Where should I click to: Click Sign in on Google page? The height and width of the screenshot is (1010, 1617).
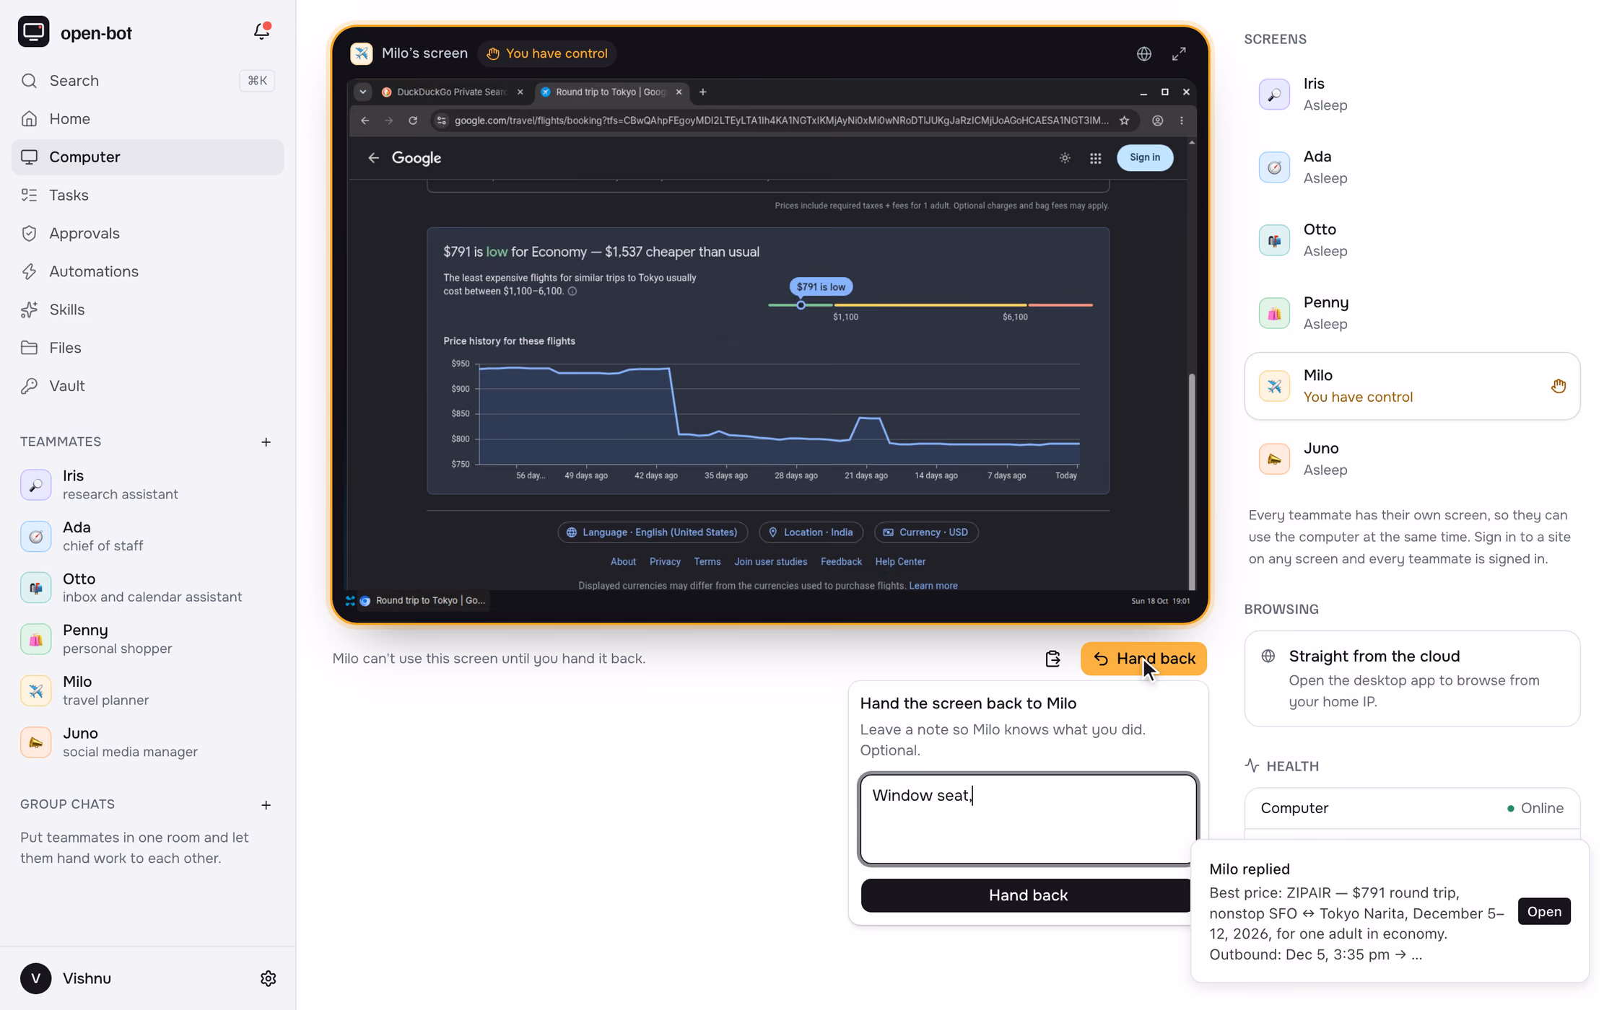(x=1144, y=157)
